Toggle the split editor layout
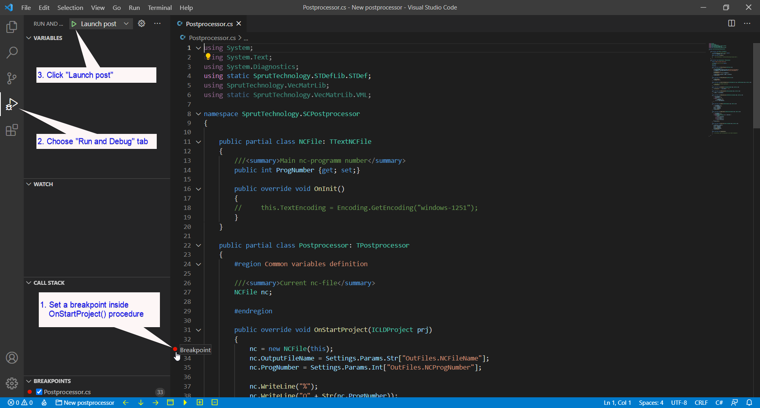 (731, 23)
